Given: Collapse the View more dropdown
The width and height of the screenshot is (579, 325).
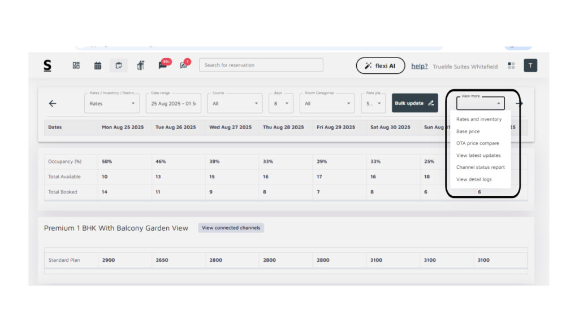Looking at the screenshot, I should pyautogui.click(x=481, y=103).
